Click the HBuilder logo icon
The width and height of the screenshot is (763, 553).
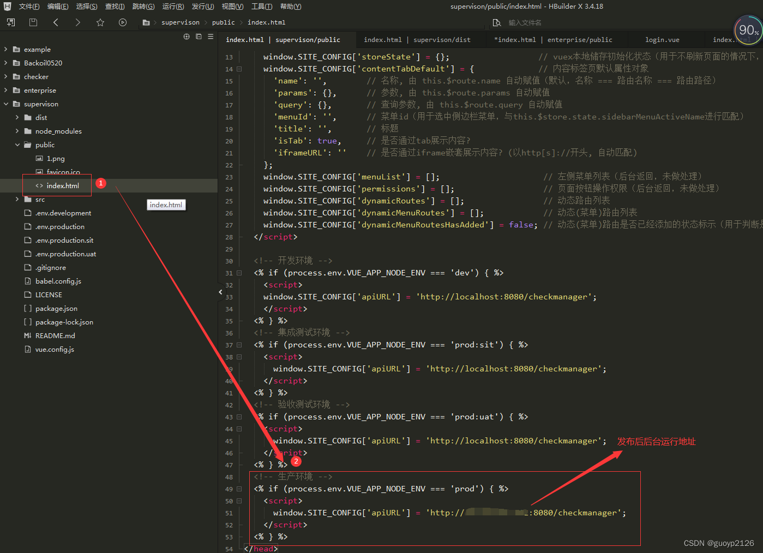click(x=7, y=7)
